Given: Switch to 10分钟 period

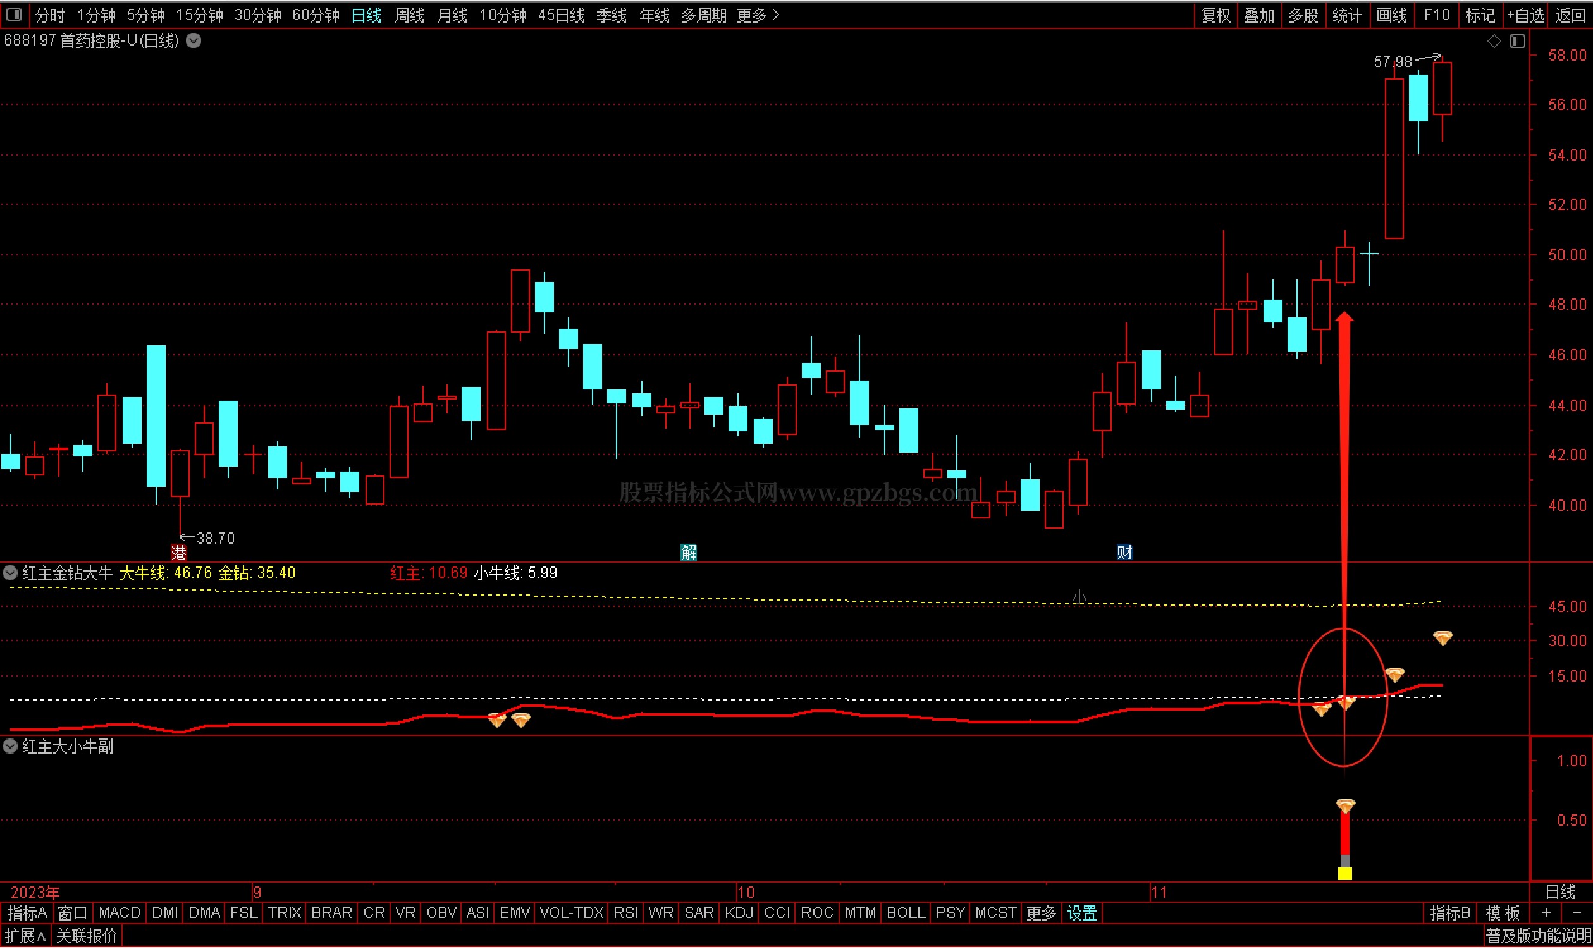Looking at the screenshot, I should pyautogui.click(x=503, y=15).
